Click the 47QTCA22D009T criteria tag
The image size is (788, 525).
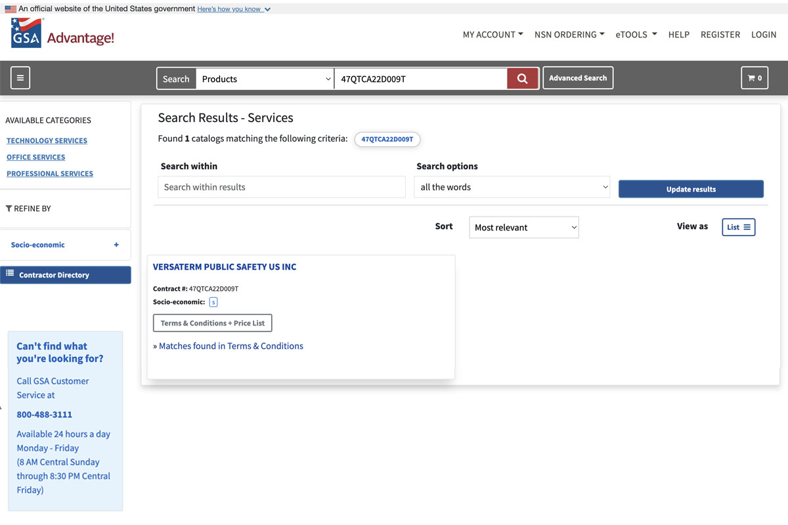(x=387, y=139)
